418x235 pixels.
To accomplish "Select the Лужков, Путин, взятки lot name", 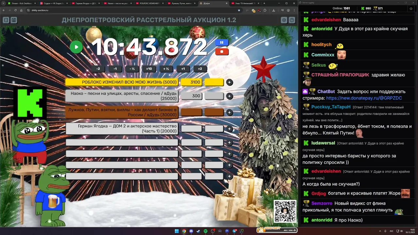I will [122, 112].
